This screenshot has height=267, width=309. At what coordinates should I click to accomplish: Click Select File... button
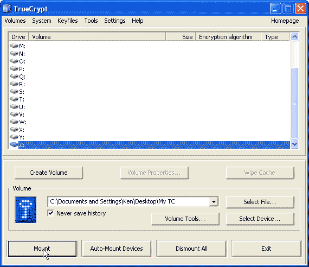pos(260,202)
